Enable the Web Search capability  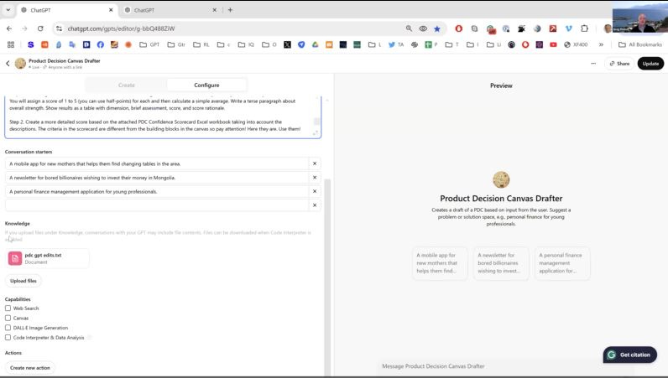pos(8,308)
